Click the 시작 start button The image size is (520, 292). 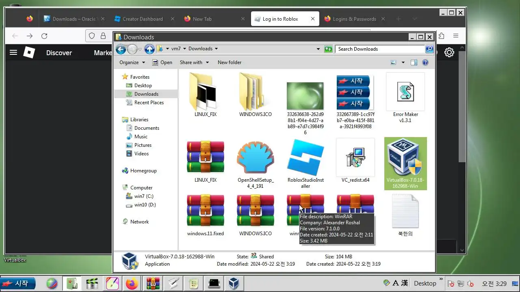tap(17, 283)
